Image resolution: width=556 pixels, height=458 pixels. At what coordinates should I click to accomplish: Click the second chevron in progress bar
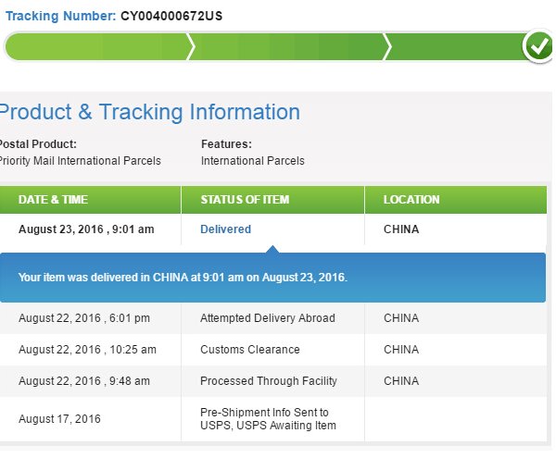[387, 46]
